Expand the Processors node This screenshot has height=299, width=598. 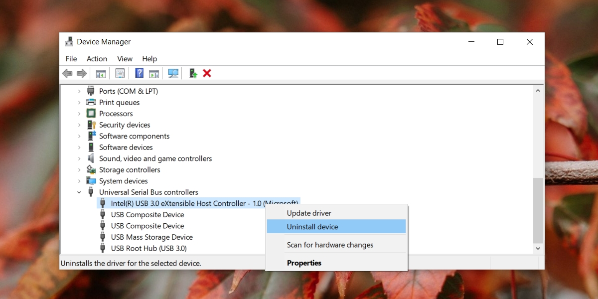point(79,114)
